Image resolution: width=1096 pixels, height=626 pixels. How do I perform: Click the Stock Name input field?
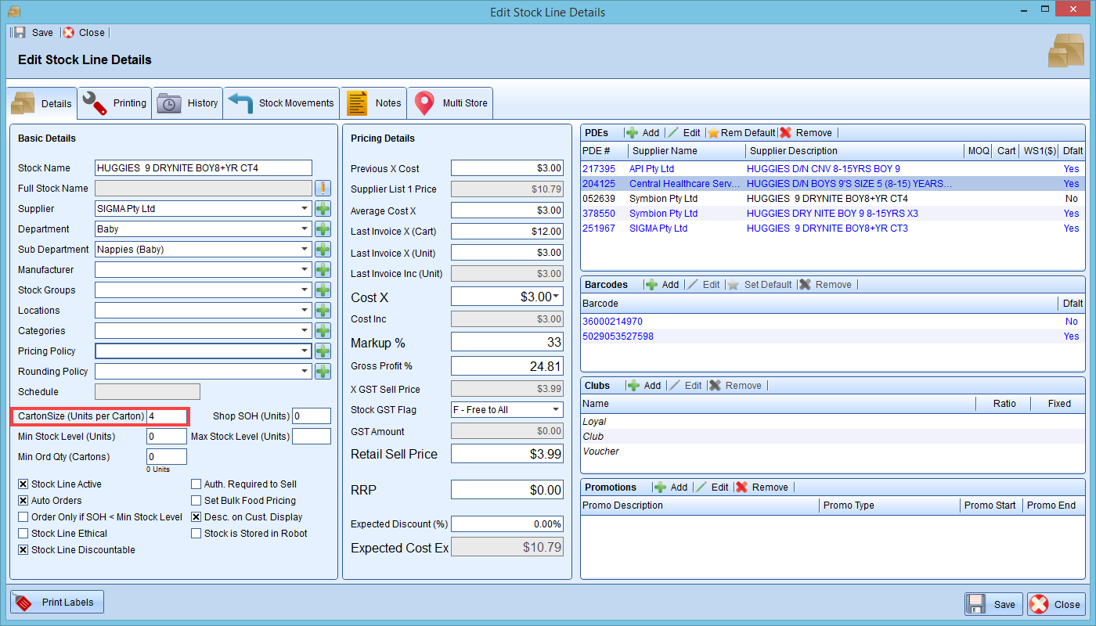[203, 168]
